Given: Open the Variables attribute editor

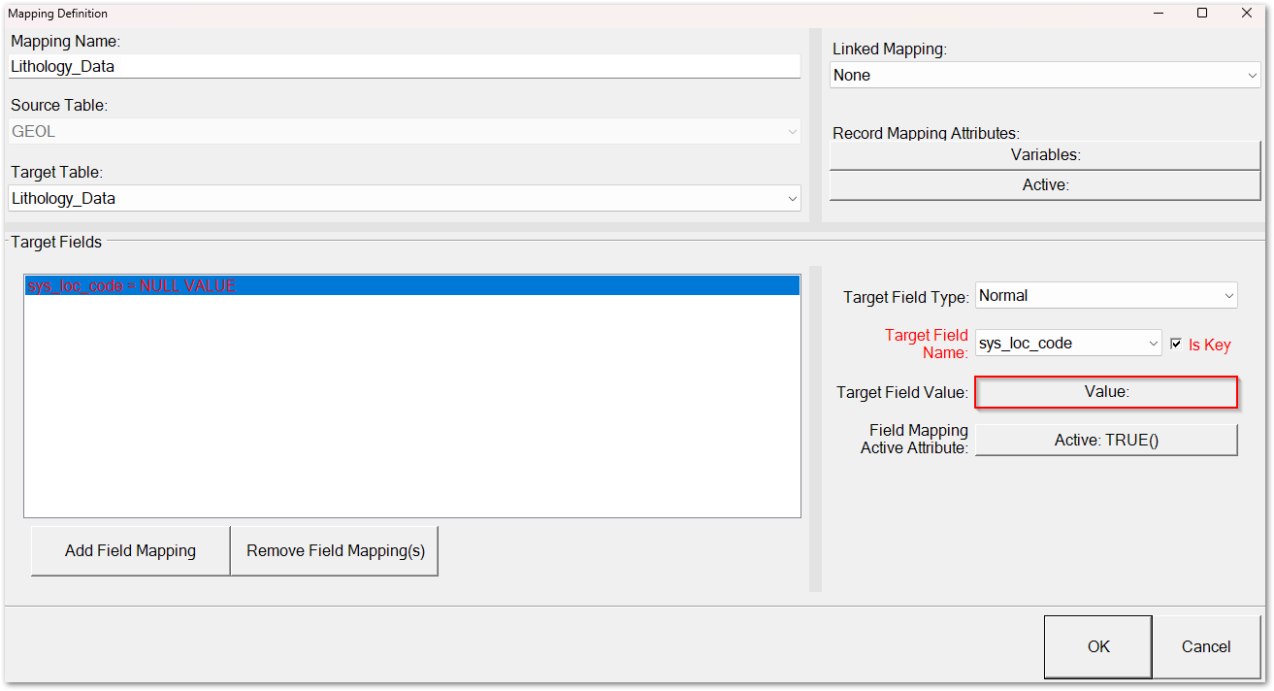Looking at the screenshot, I should 1045,154.
